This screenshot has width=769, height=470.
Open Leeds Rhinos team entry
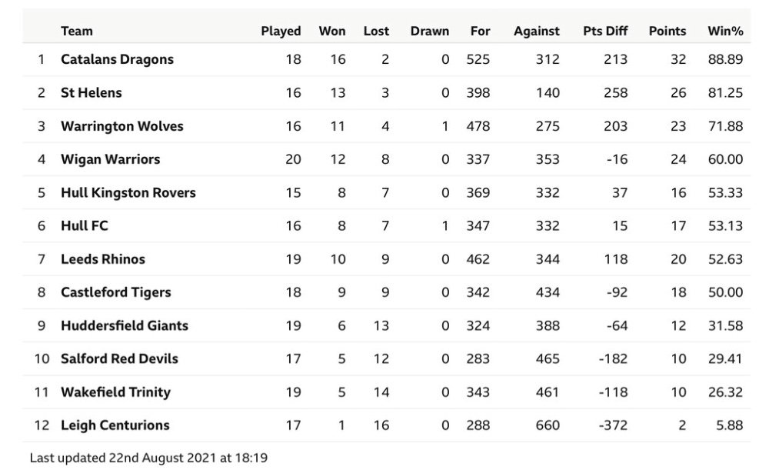(x=103, y=259)
